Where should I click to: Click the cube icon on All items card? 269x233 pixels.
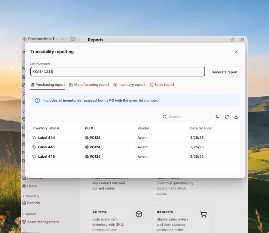click(139, 214)
